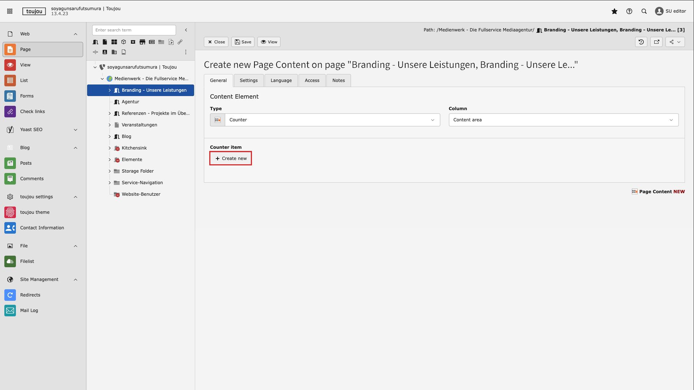Open the Filelist module

click(27, 261)
